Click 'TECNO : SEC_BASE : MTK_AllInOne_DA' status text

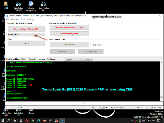pos(108,108)
